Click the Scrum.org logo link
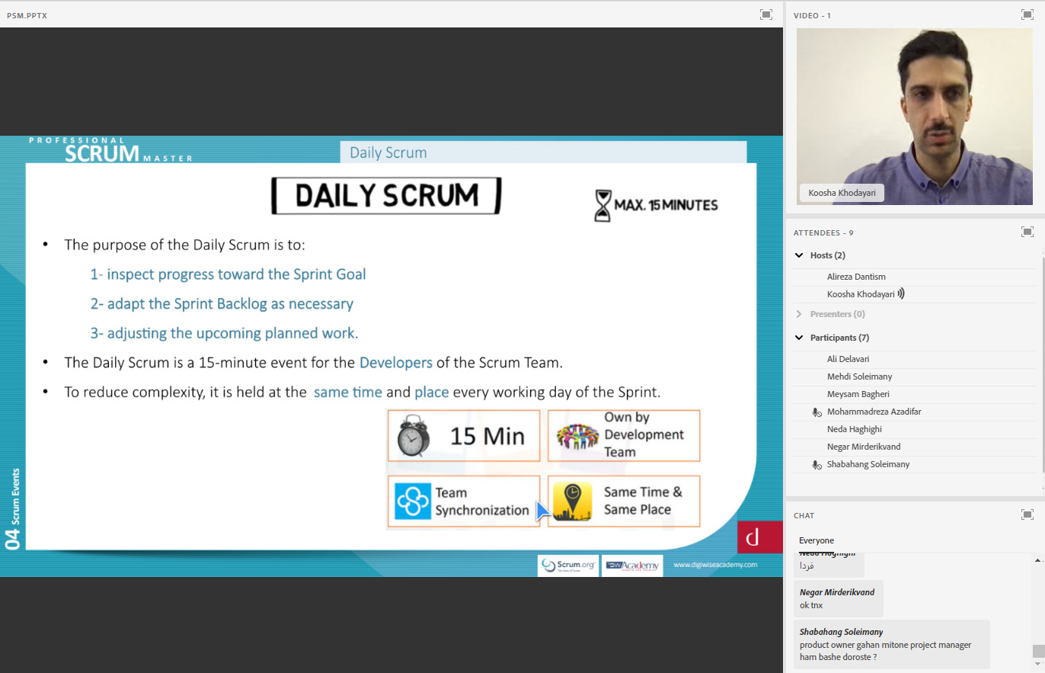This screenshot has width=1045, height=673. 567,566
